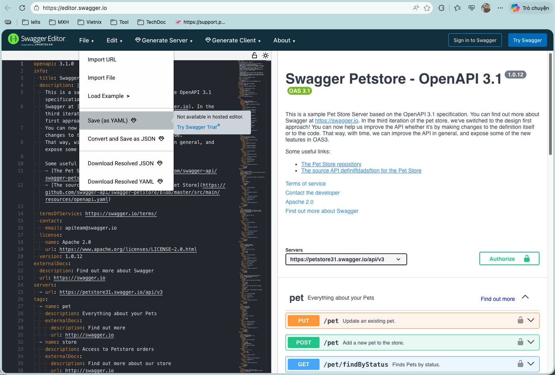Select Import URL from the File menu
Viewport: 555px width, 375px height.
tap(102, 59)
